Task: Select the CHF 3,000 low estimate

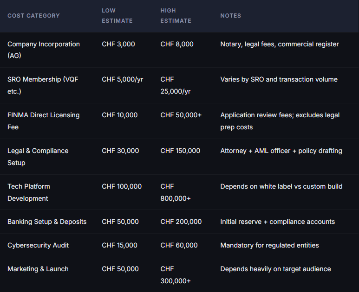Action: (118, 44)
